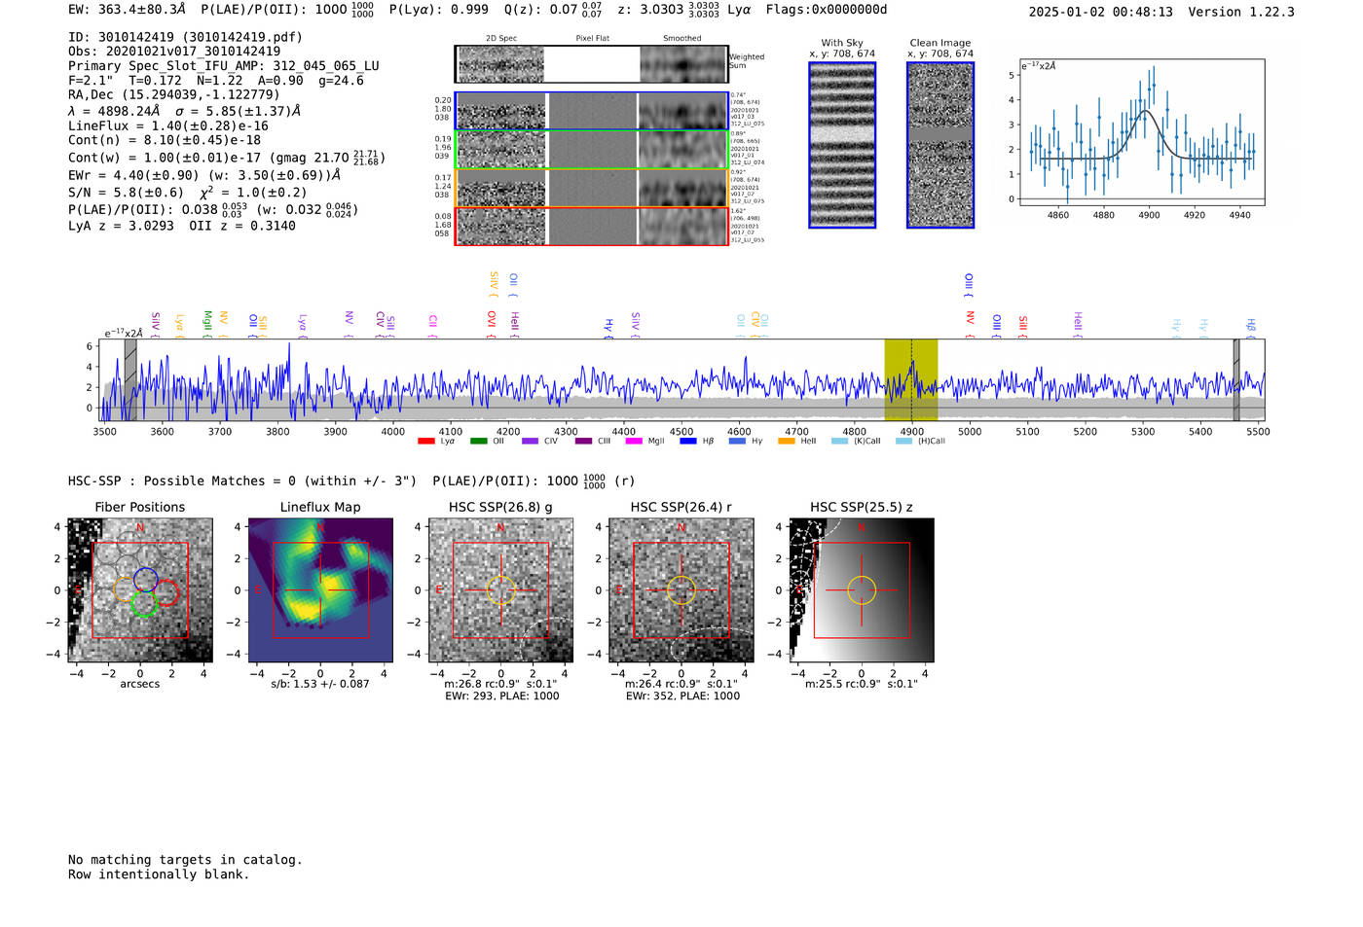Select the Weighted Sum 2D spectrum row
Screen dimensions: 1363x927
[x=591, y=64]
